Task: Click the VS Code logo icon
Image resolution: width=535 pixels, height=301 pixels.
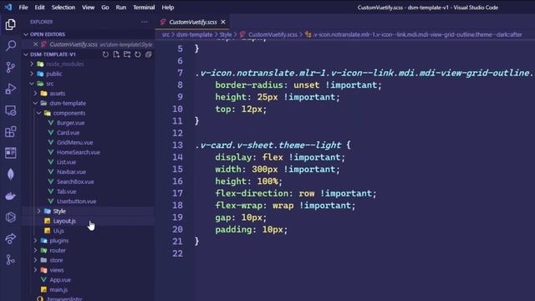Action: pyautogui.click(x=8, y=8)
